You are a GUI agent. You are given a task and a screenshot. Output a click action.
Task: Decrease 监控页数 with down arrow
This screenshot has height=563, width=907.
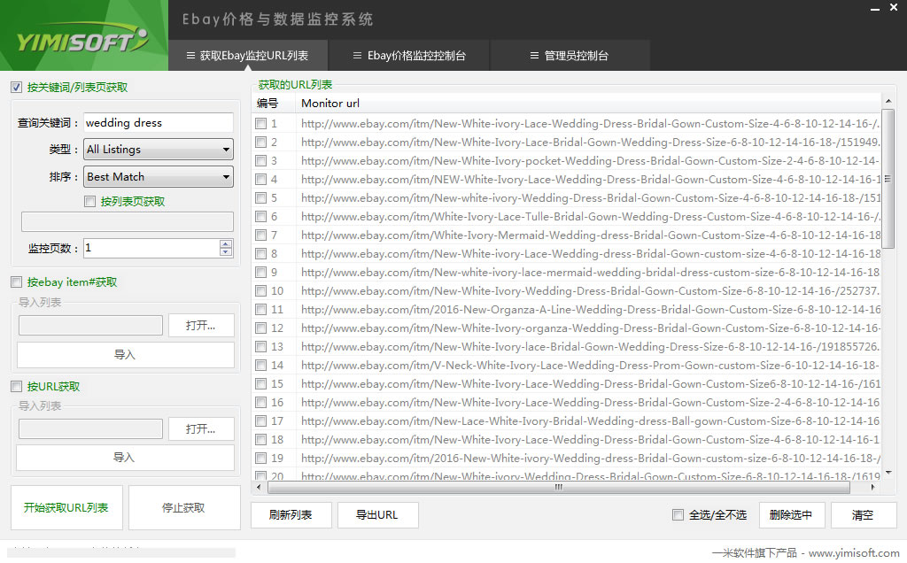(226, 252)
